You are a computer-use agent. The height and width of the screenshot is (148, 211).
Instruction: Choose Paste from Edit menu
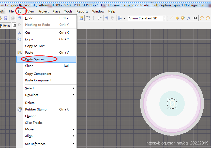pos(47,53)
